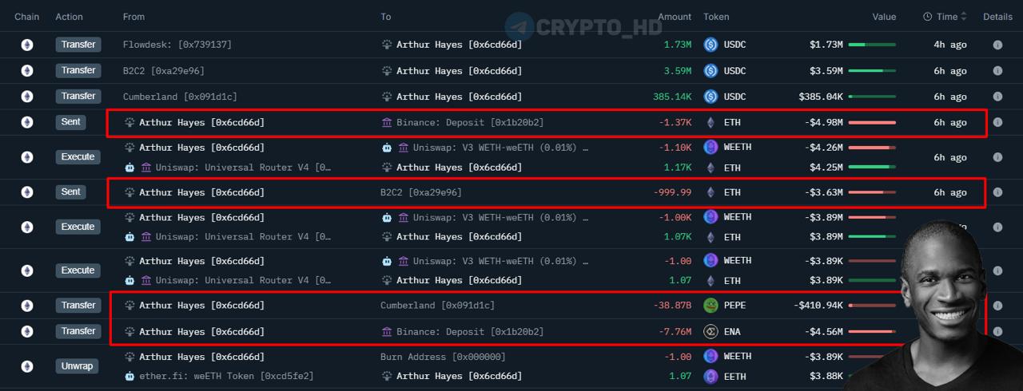Click the ENA token icon

[x=711, y=331]
